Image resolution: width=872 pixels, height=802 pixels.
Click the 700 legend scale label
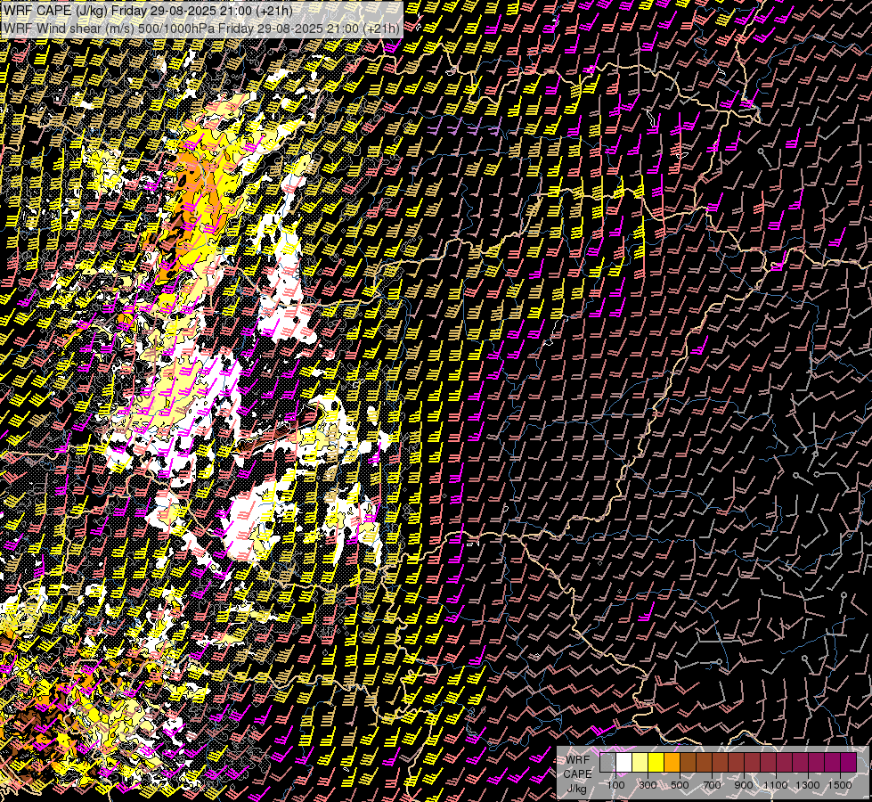tap(712, 785)
